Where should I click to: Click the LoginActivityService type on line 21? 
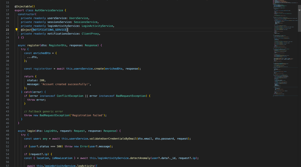tap(97, 26)
